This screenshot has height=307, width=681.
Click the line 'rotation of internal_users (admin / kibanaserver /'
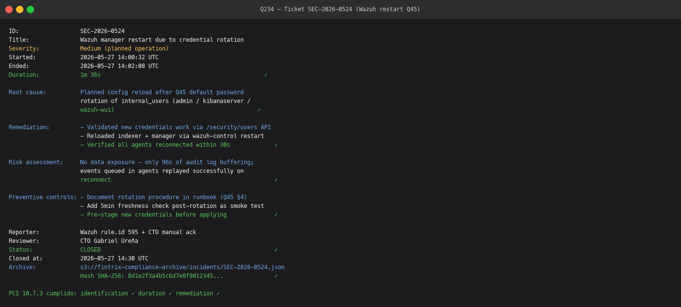tap(165, 101)
